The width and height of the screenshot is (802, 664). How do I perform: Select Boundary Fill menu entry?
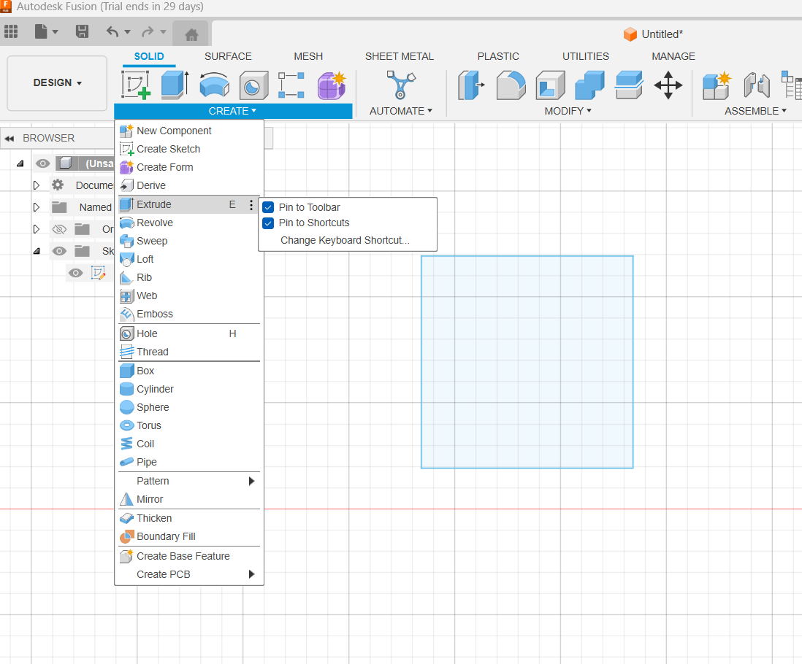click(189, 537)
